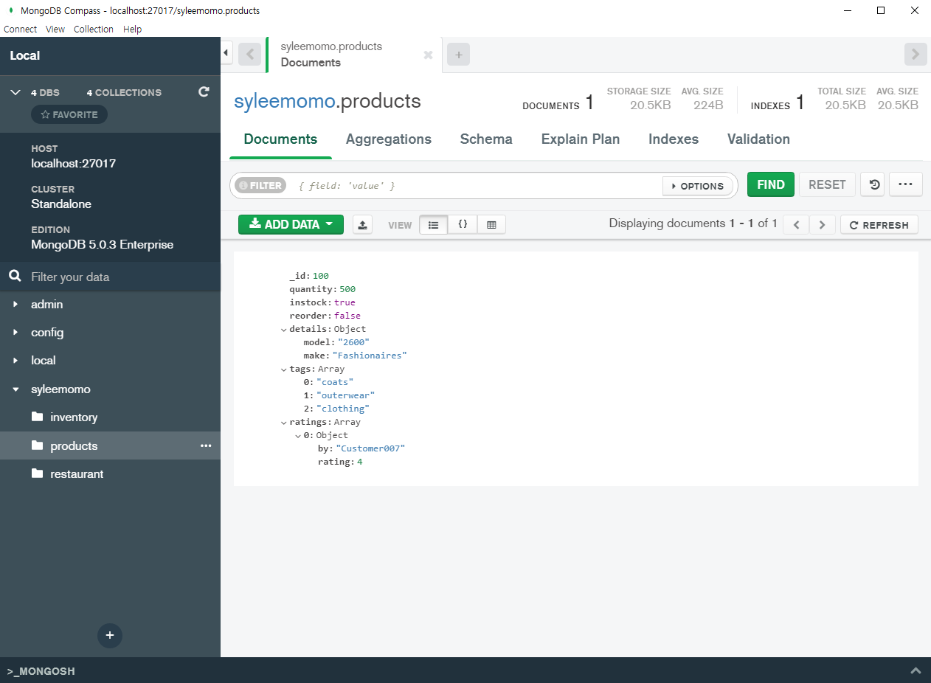The width and height of the screenshot is (931, 683).
Task: Click the tag value "coats"
Action: pos(335,382)
